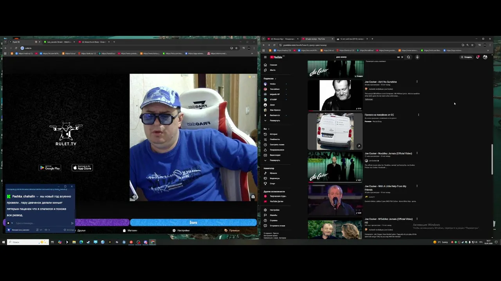Open the Majestic RP subscription channel
The width and height of the screenshot is (501, 281).
276,94
